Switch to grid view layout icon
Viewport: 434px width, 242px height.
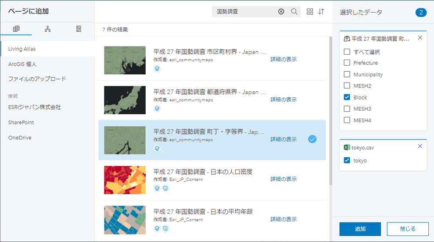click(x=310, y=12)
